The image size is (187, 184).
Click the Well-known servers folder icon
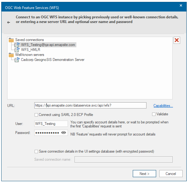point(11,55)
